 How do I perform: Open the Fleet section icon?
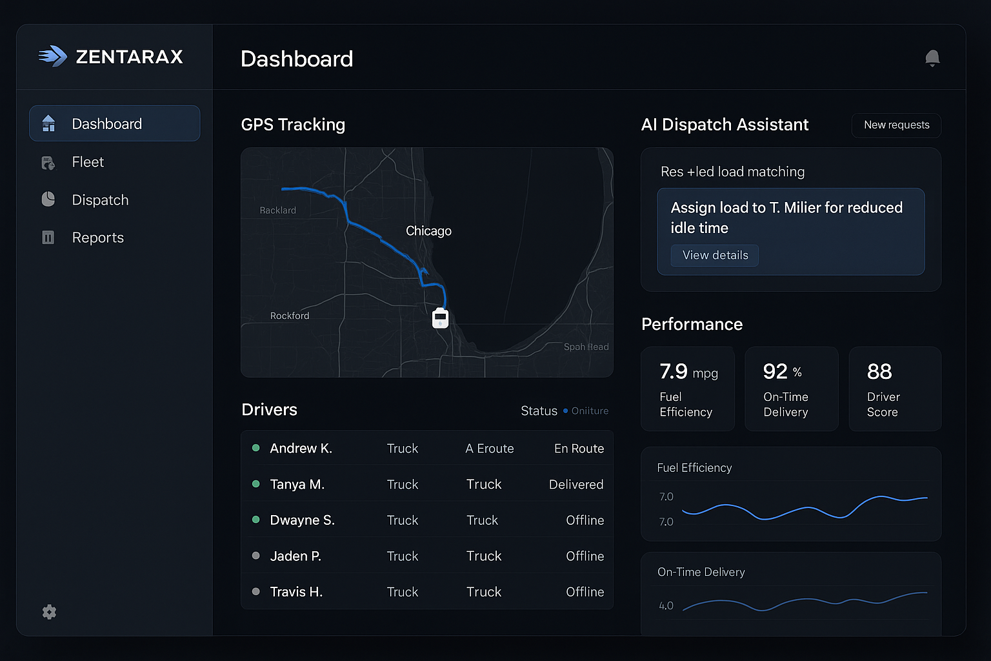coord(48,162)
